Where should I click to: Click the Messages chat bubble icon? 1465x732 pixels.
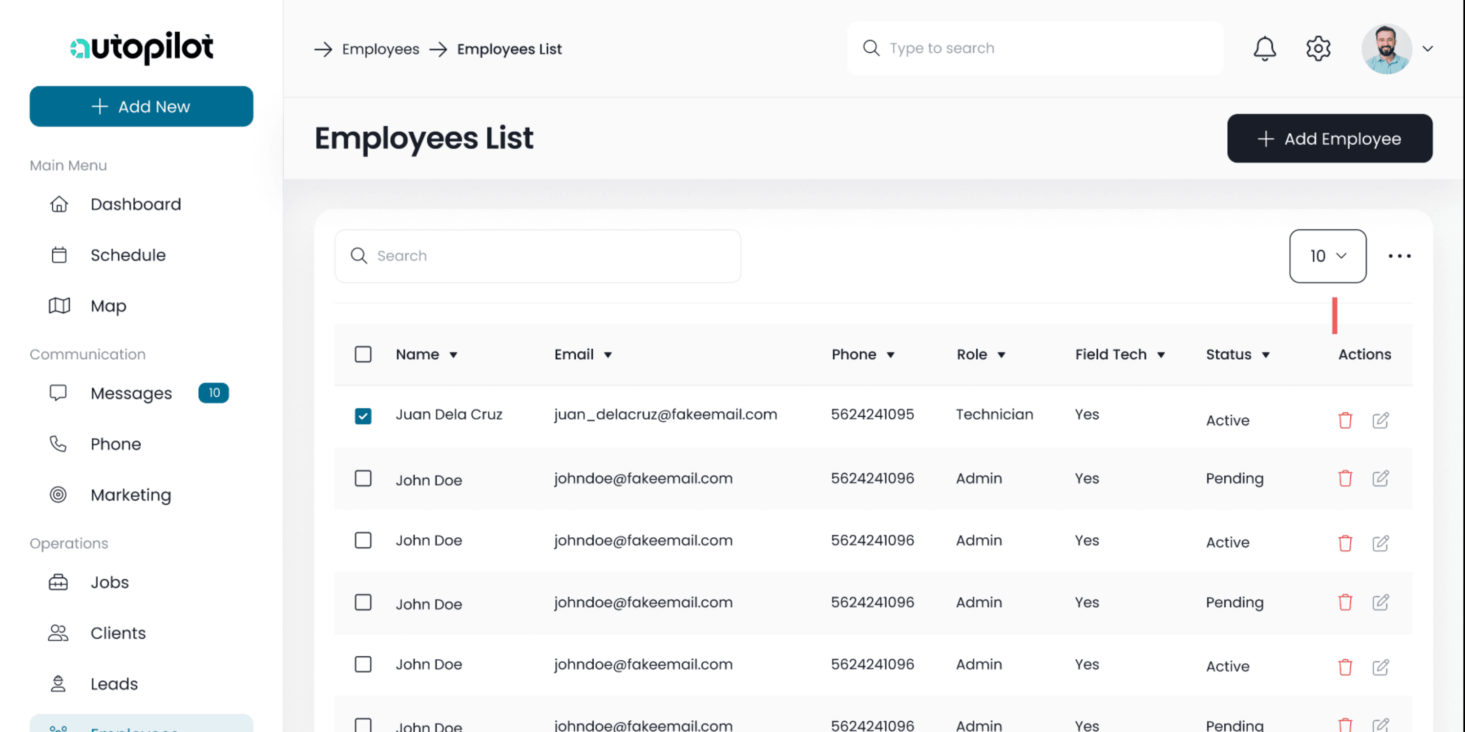58,393
